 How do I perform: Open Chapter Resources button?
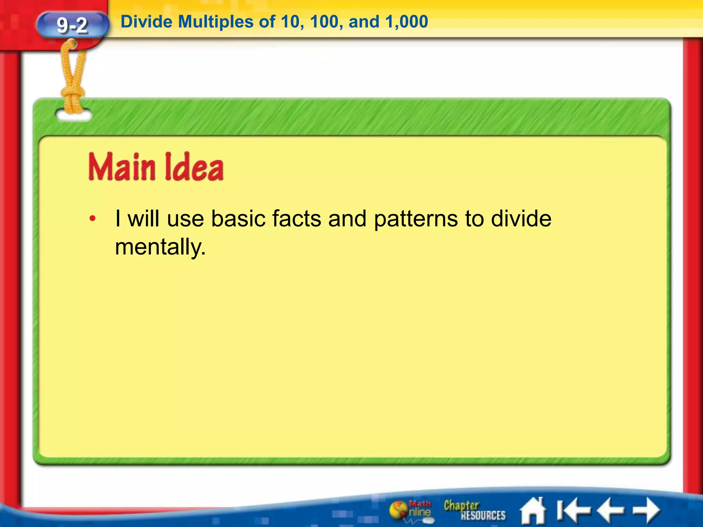click(475, 510)
